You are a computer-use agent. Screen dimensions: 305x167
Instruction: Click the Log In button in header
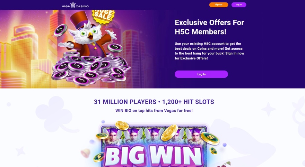pyautogui.click(x=239, y=4)
